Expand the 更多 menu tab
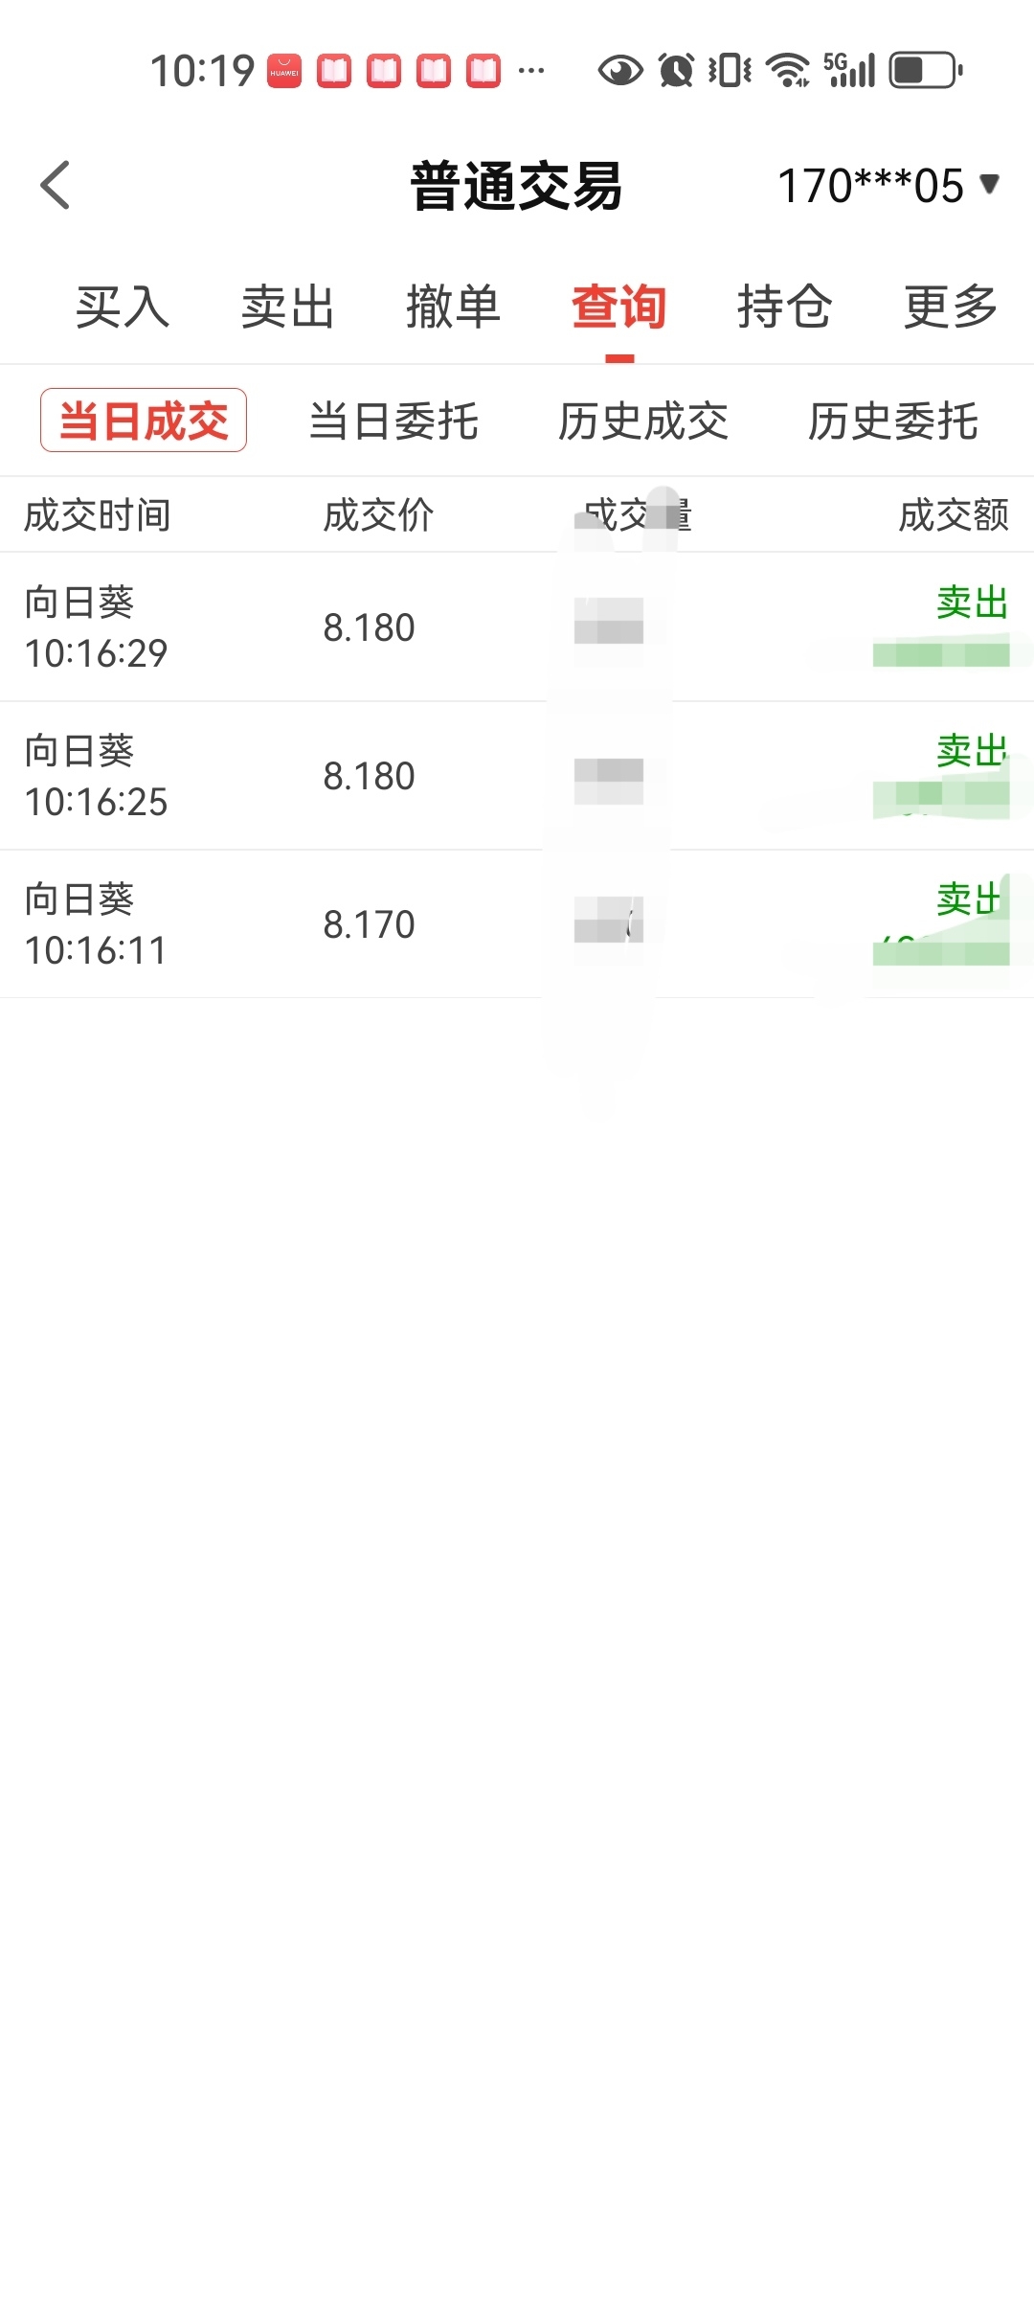The image size is (1034, 2299). (951, 307)
